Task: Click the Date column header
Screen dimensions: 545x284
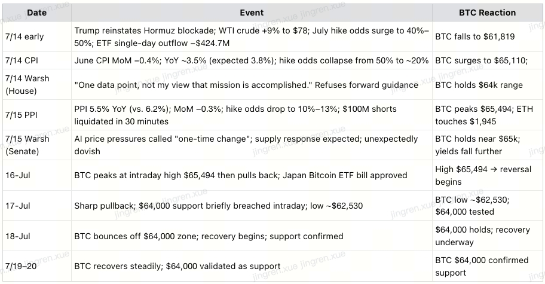Action: 37,13
